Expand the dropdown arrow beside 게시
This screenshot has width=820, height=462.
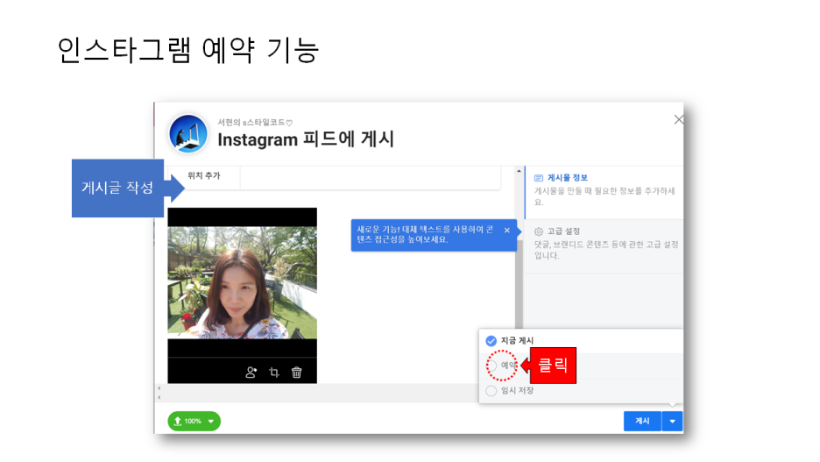tap(673, 421)
